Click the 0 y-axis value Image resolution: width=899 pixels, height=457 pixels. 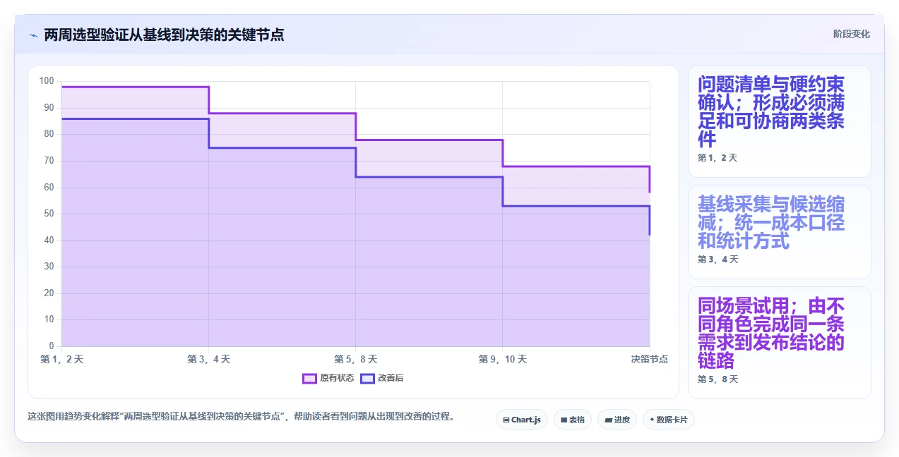52,346
